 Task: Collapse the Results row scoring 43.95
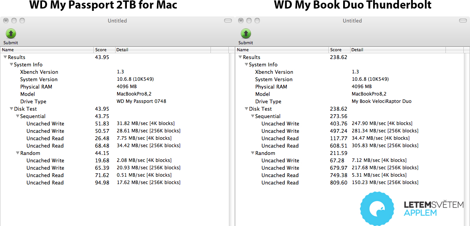tap(5, 57)
